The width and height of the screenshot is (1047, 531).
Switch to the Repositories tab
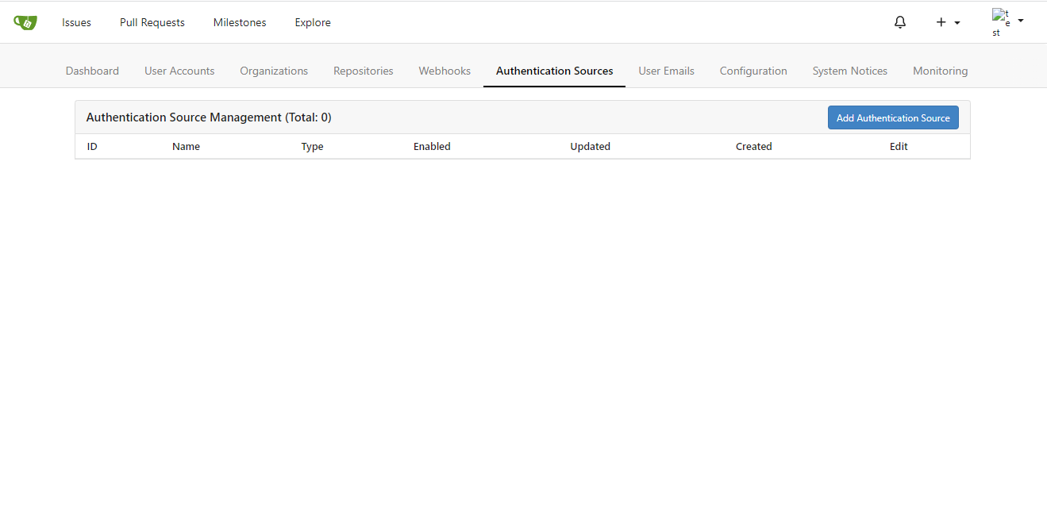tap(363, 71)
